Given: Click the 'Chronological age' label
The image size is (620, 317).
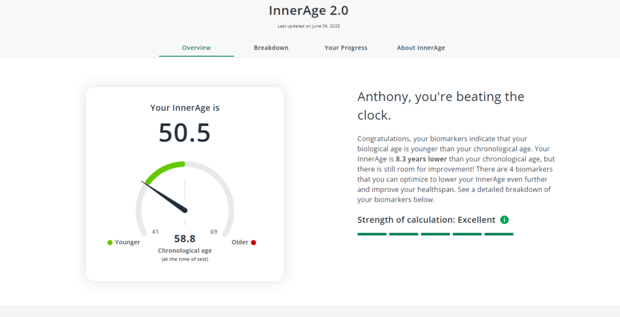Looking at the screenshot, I should click(185, 250).
